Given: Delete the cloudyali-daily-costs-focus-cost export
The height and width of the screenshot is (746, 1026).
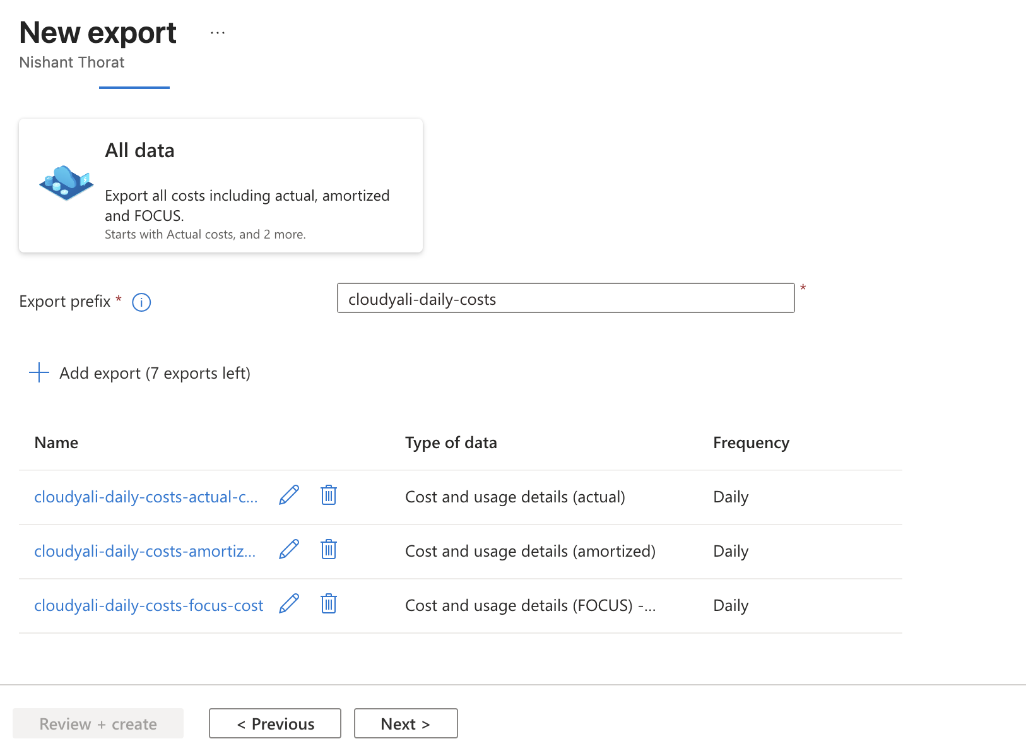Looking at the screenshot, I should coord(328,604).
